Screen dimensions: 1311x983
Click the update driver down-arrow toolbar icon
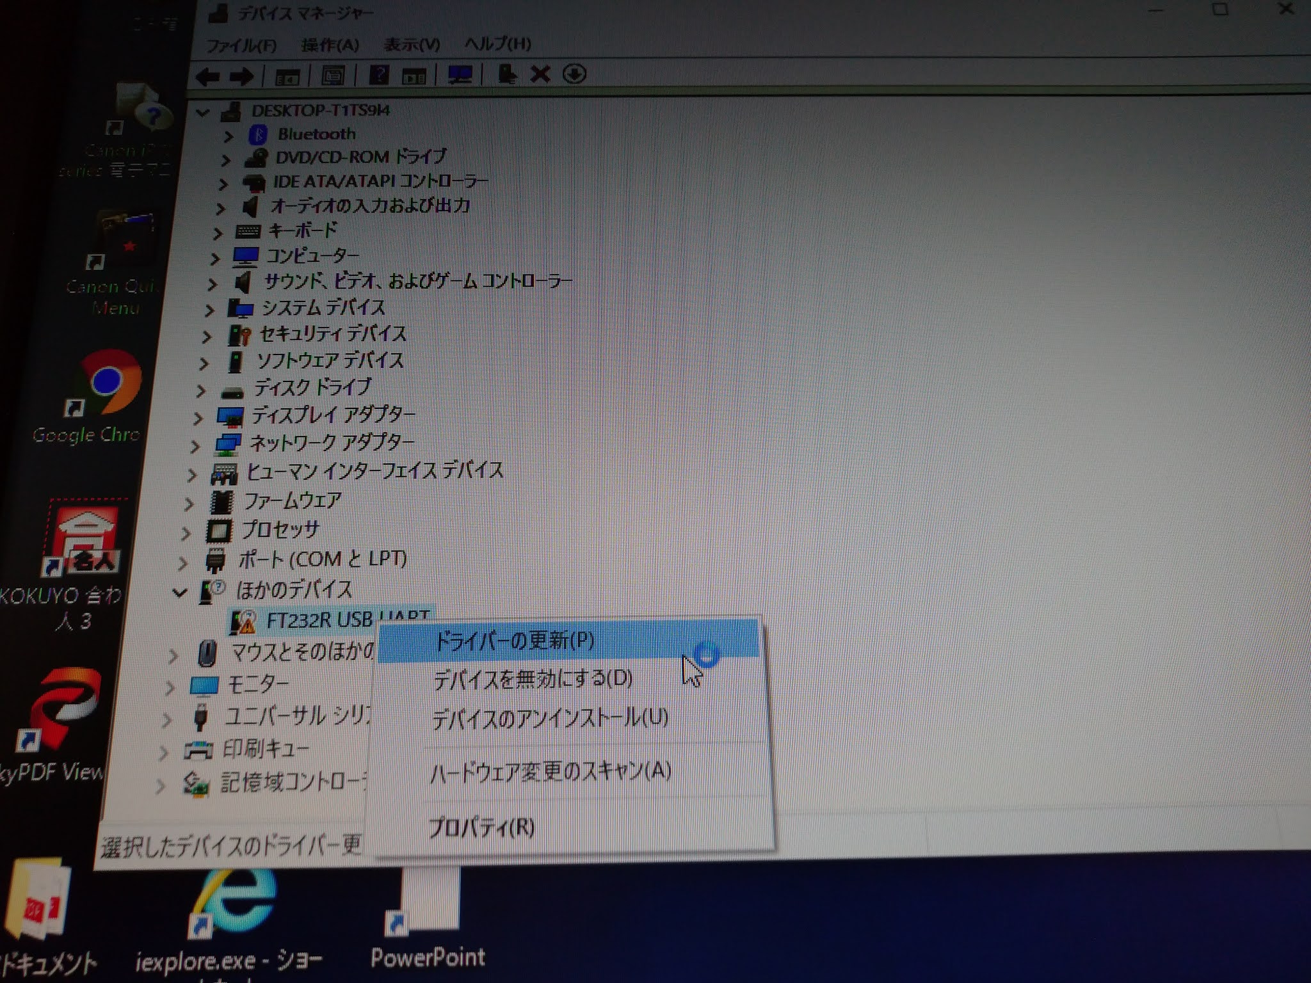pos(574,74)
